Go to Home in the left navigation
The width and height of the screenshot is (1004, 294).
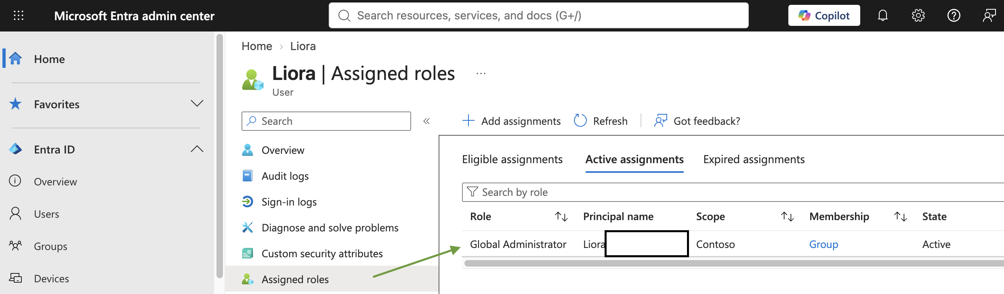(x=49, y=59)
